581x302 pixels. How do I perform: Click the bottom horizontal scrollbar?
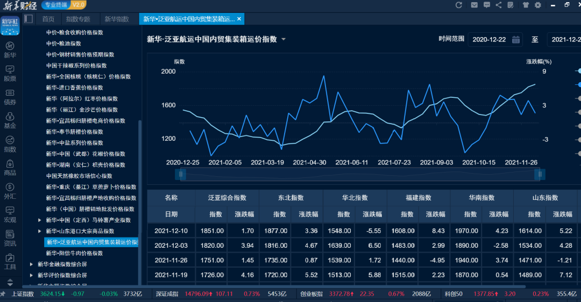[x=273, y=286]
